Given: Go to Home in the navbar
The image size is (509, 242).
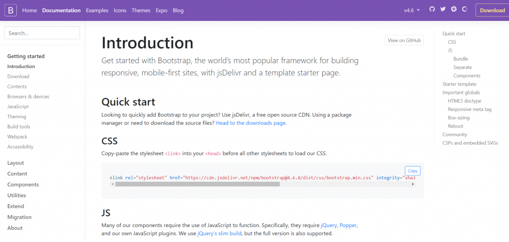Looking at the screenshot, I should click(x=29, y=10).
